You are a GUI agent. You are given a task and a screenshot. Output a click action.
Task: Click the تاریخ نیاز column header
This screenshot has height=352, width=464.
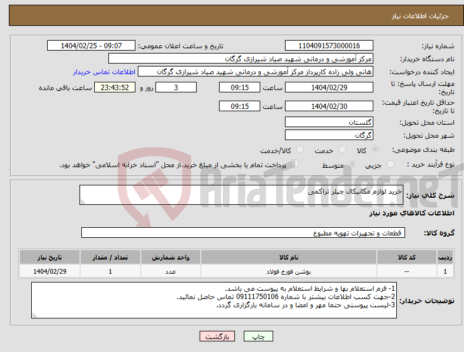click(49, 257)
